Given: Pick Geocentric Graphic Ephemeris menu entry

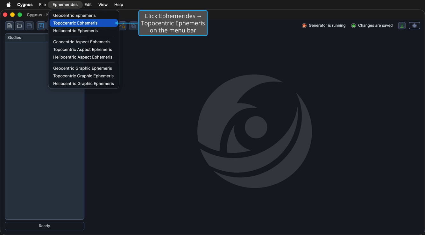Looking at the screenshot, I should 84,68.
